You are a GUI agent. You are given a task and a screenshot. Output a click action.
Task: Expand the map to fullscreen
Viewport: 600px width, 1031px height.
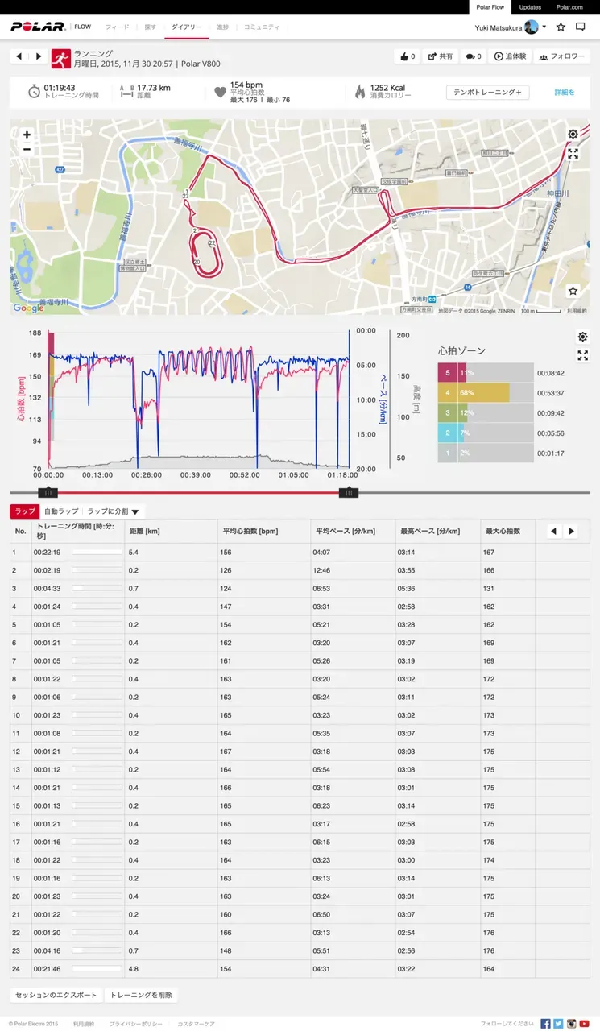coord(573,154)
